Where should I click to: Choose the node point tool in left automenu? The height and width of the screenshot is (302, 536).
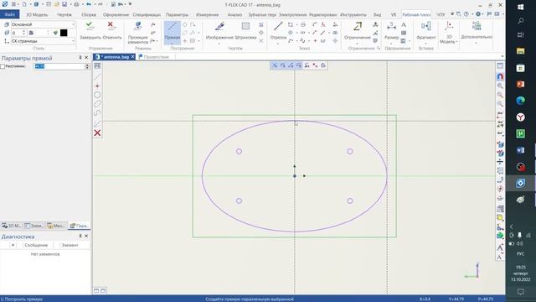[x=97, y=86]
